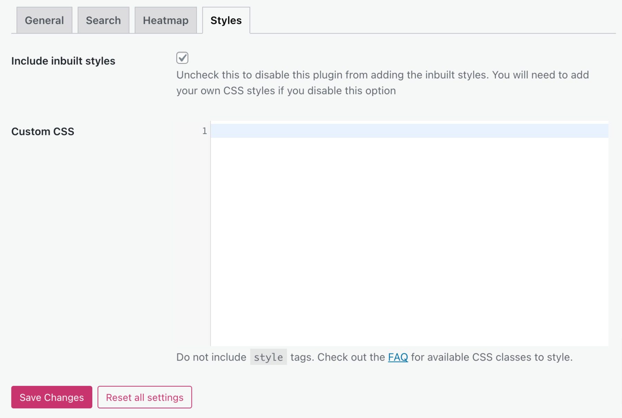Toggle the checkbox next to Include inbuilt styles
Screen dimensions: 622x418
(x=182, y=58)
